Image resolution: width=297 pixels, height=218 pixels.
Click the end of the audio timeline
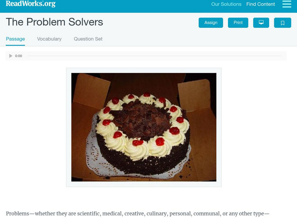[280, 56]
